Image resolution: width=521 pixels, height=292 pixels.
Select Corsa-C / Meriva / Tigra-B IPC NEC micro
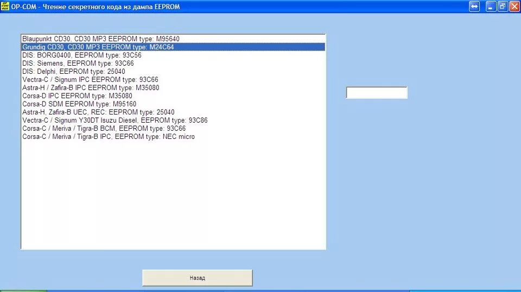point(173,137)
